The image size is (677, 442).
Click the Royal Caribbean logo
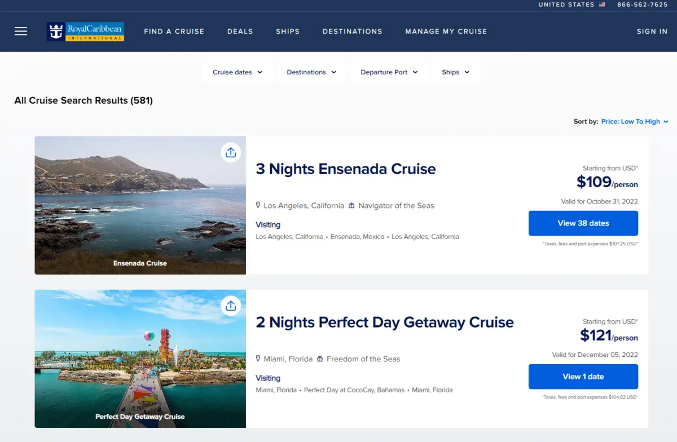coord(85,32)
